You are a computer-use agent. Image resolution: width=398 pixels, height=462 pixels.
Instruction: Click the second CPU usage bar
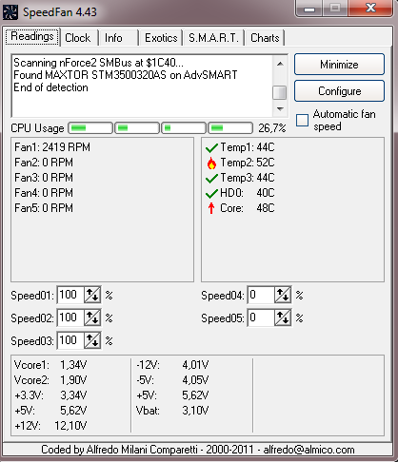[x=137, y=128]
